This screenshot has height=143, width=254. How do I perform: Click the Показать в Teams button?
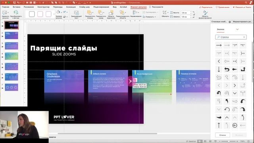[x=242, y=7]
